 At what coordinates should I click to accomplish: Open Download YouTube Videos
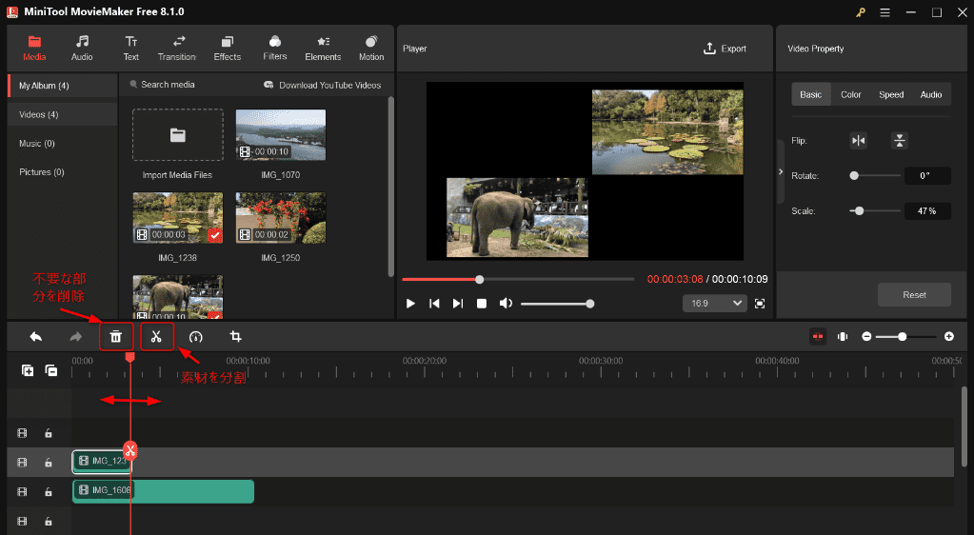point(323,85)
